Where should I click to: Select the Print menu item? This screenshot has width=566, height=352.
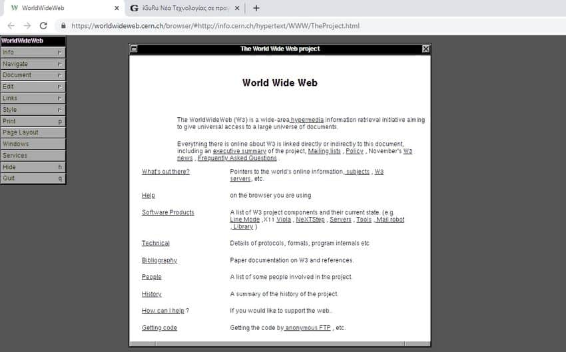click(x=33, y=121)
